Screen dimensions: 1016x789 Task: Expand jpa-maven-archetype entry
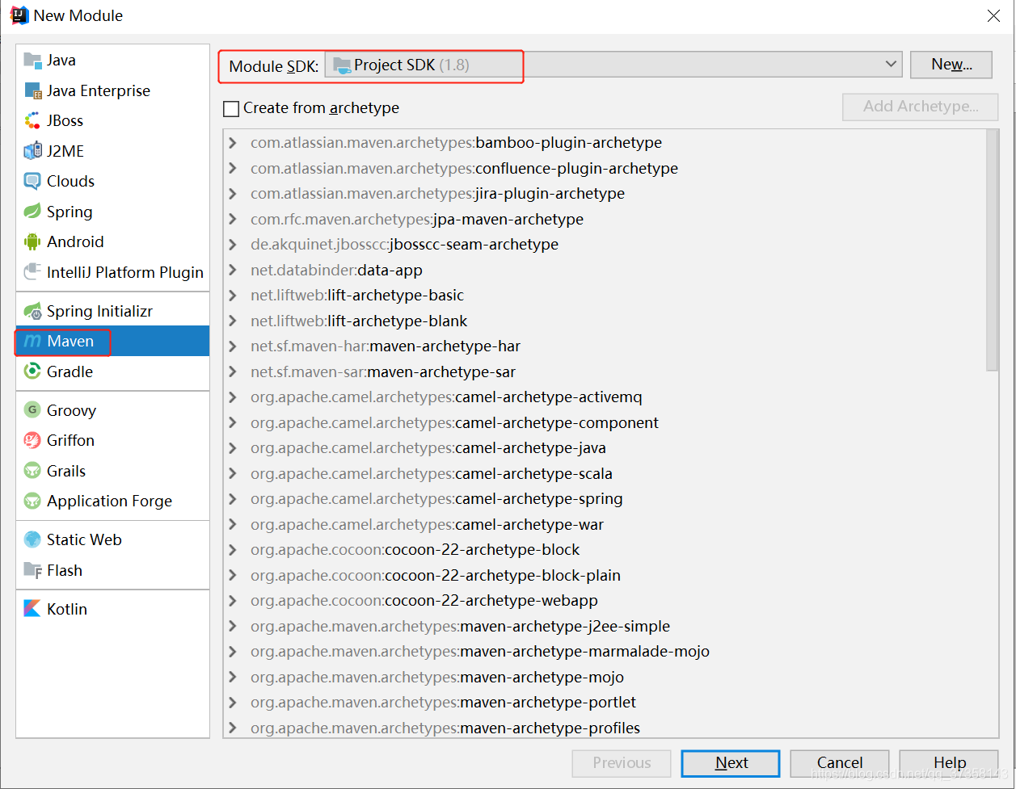(233, 219)
